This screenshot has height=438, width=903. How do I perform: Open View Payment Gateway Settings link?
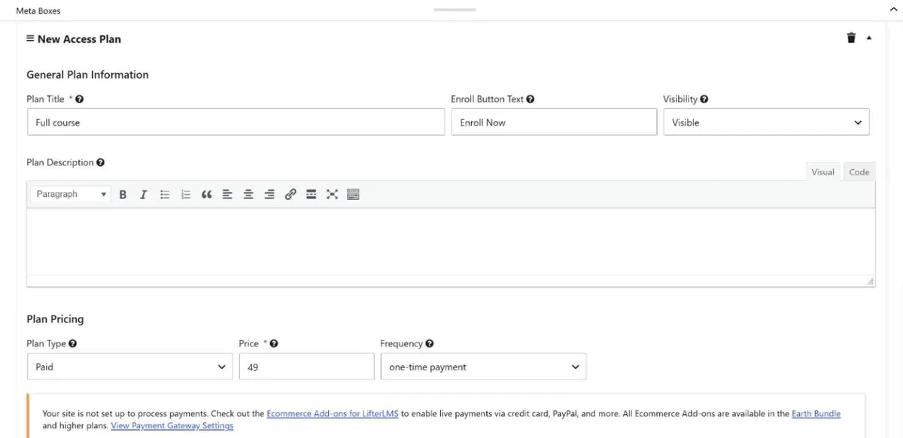point(172,426)
